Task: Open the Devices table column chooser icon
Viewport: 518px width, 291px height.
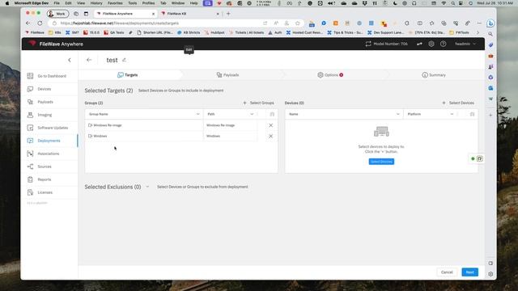Action: click(472, 114)
